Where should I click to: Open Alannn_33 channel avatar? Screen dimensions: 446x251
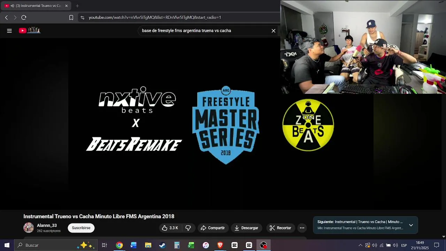click(29, 228)
